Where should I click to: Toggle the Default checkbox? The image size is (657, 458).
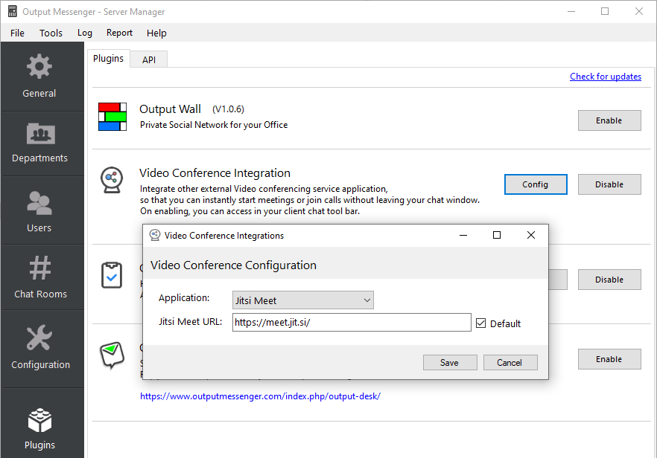[x=480, y=323]
